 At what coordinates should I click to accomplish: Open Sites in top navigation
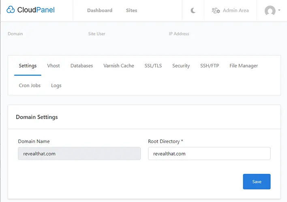(131, 11)
